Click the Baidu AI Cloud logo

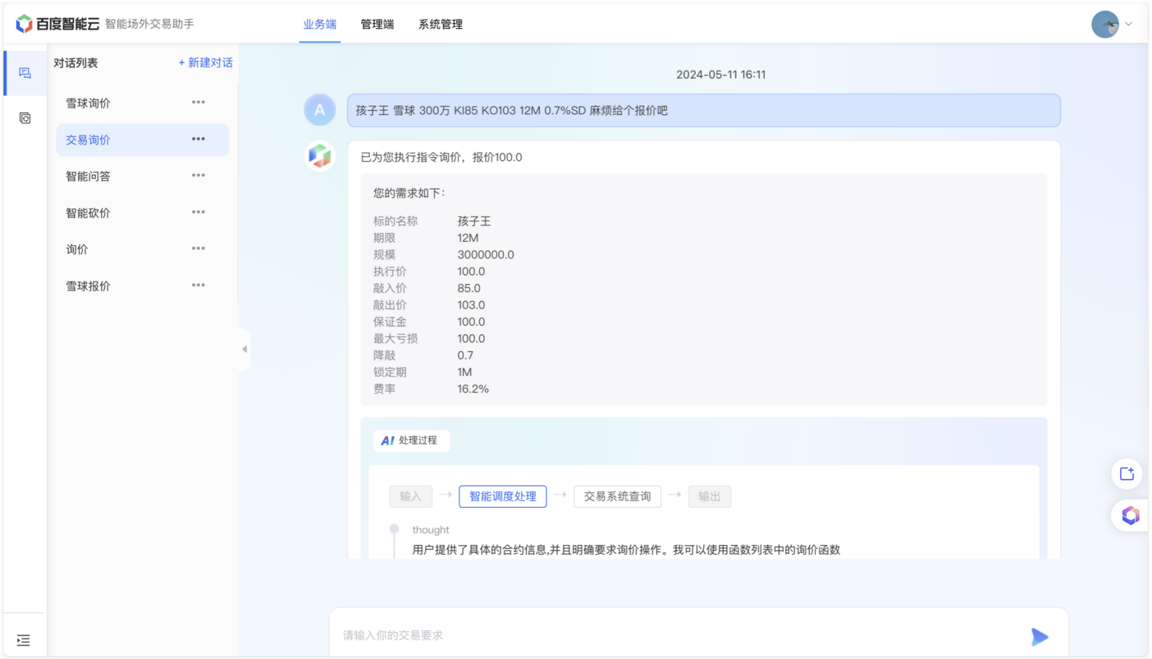57,24
